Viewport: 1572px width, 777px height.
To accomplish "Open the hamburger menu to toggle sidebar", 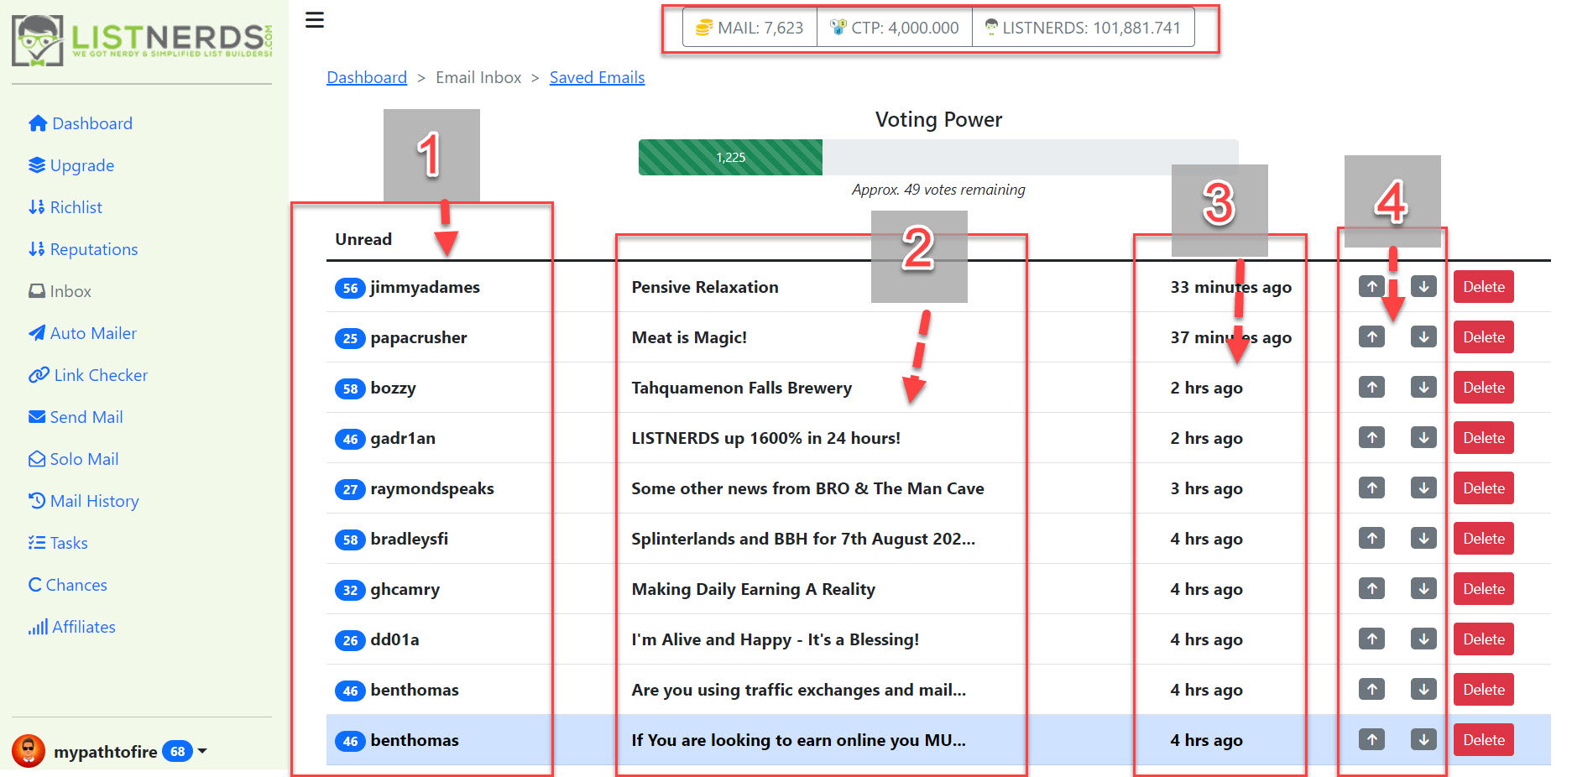I will click(315, 20).
